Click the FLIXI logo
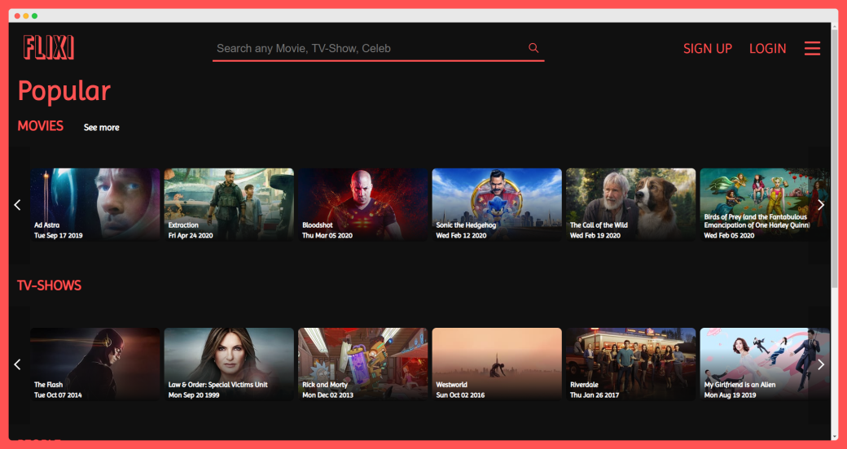 pos(49,48)
